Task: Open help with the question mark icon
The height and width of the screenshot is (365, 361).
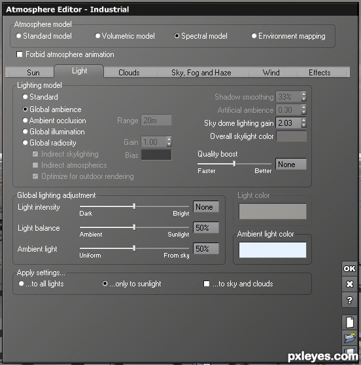Action: (x=349, y=300)
